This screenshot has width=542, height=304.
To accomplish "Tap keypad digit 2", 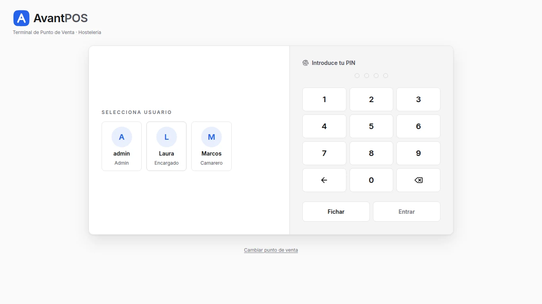I will [x=371, y=99].
